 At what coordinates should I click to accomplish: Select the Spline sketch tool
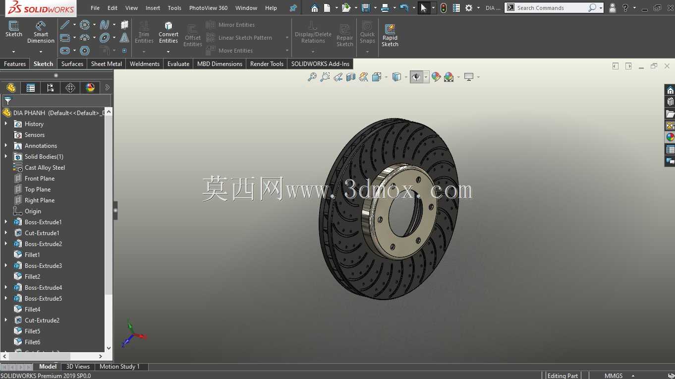[x=105, y=25]
